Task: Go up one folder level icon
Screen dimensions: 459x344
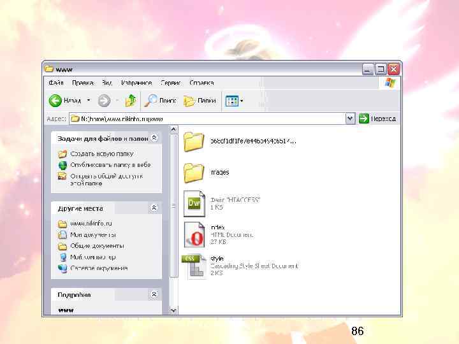Action: [x=131, y=101]
